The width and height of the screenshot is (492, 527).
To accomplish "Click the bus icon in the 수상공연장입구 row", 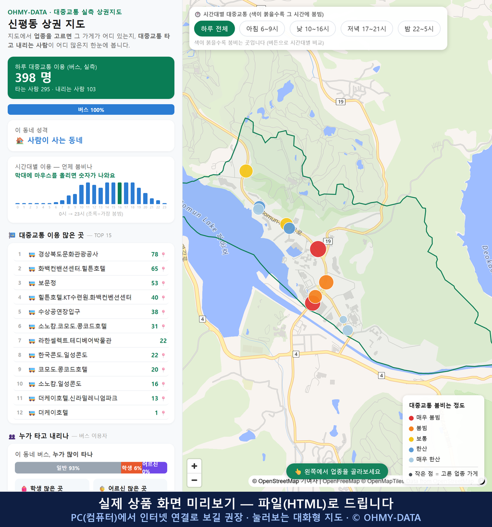I will [x=32, y=312].
